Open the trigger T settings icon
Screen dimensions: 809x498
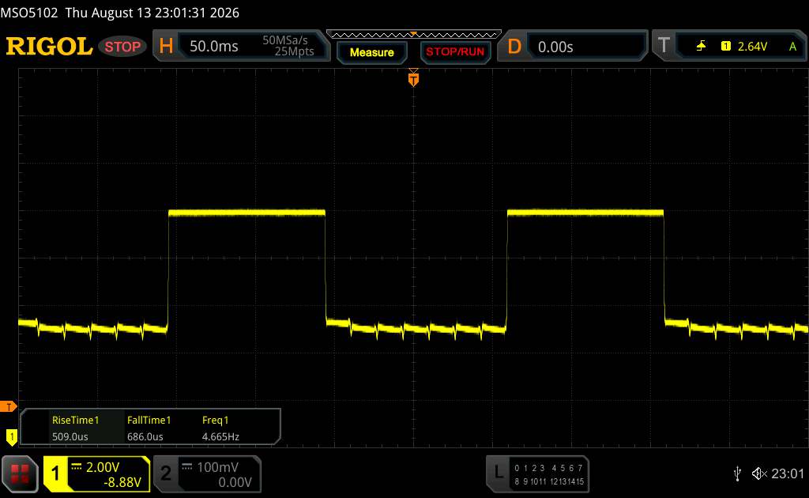[x=664, y=45]
